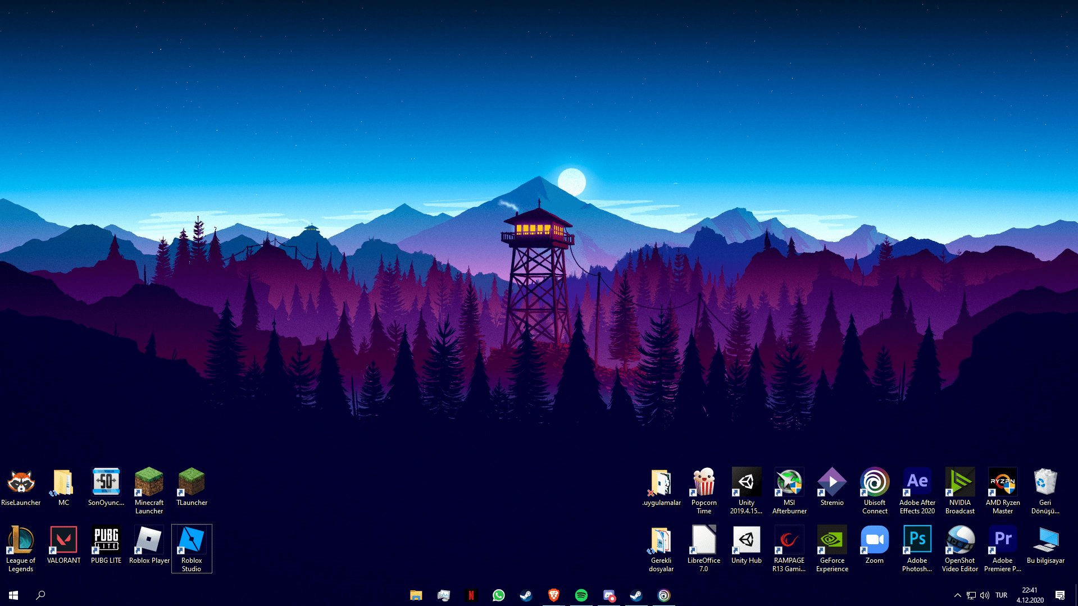Select the Adobe Photoshop shortcut
Viewport: 1078px width, 606px height.
(x=917, y=549)
